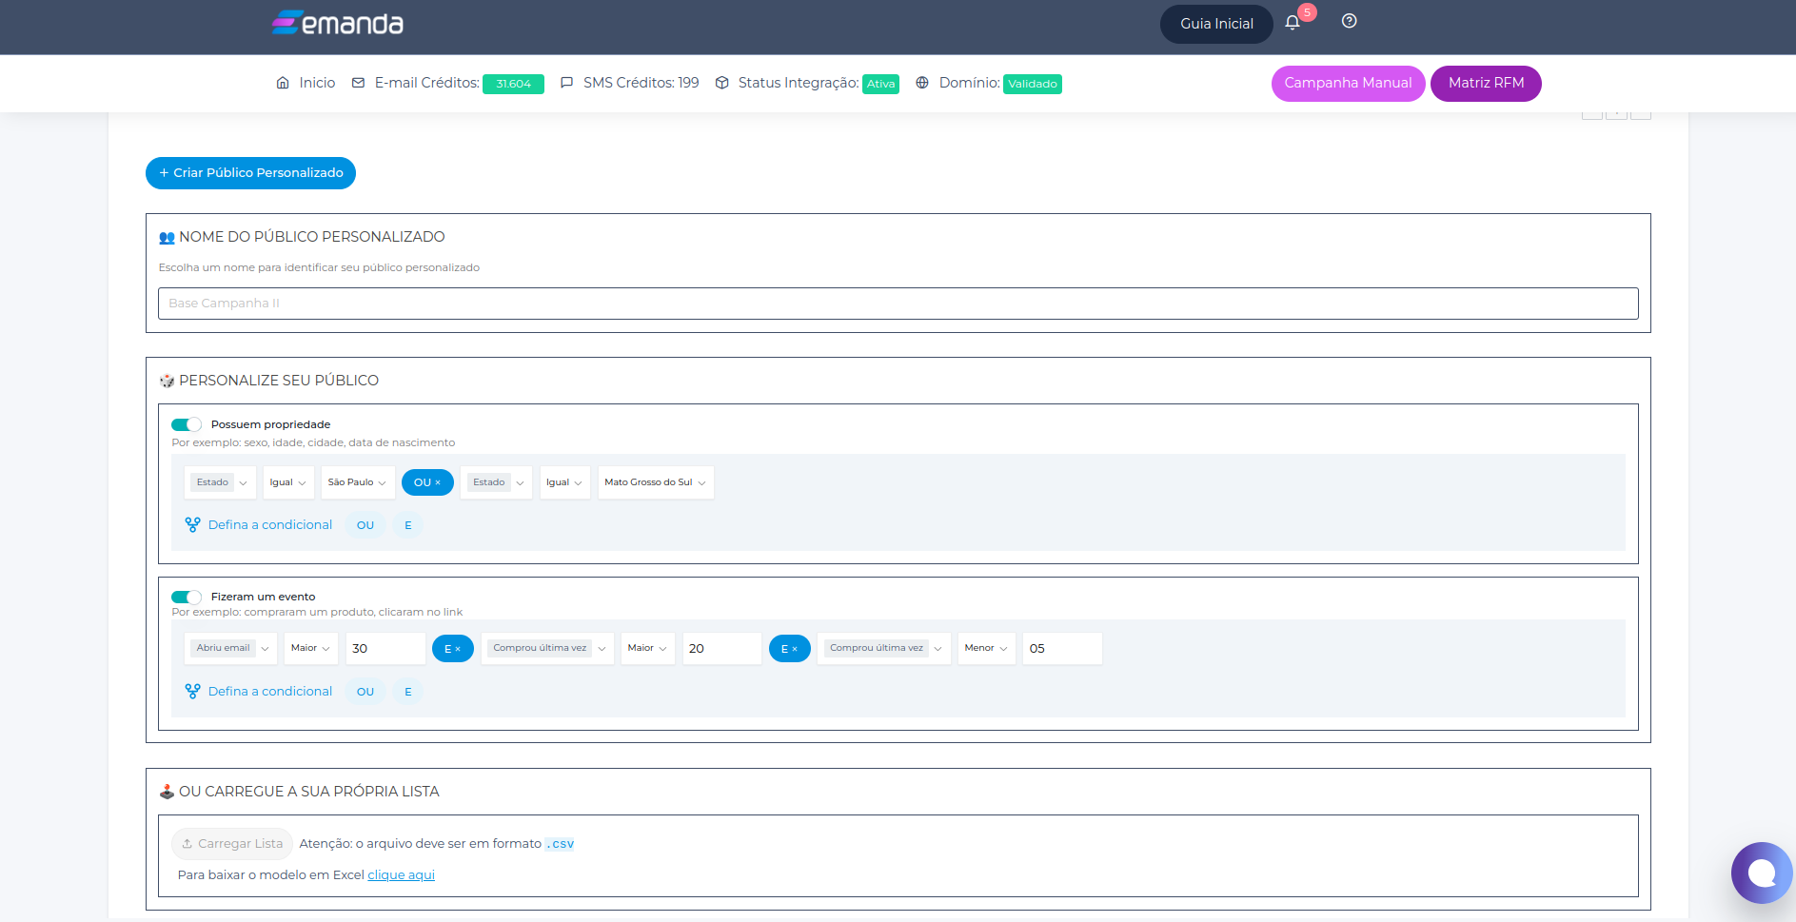This screenshot has height=922, width=1796.
Task: Open the Maior operator before 30
Action: [311, 649]
